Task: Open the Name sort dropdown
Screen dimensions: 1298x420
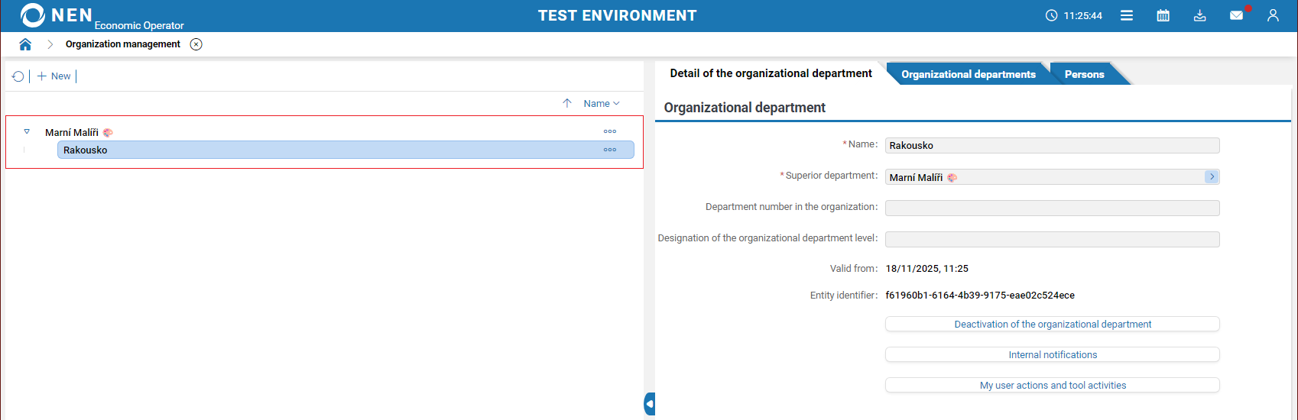Action: pyautogui.click(x=602, y=103)
